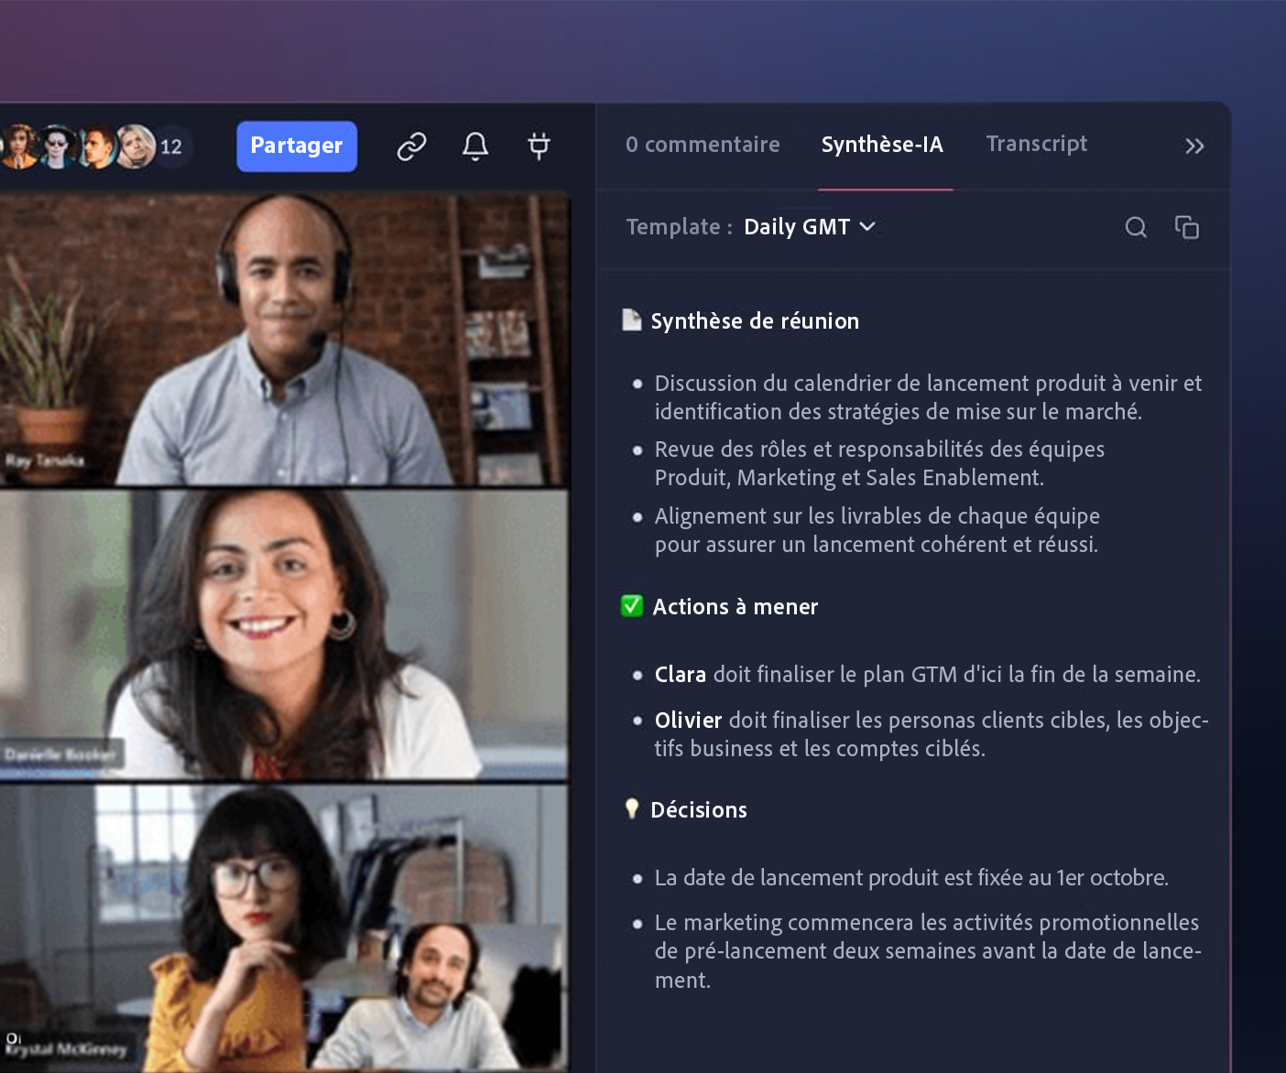Open the 0 commentaire tab
1286x1073 pixels.
703,145
